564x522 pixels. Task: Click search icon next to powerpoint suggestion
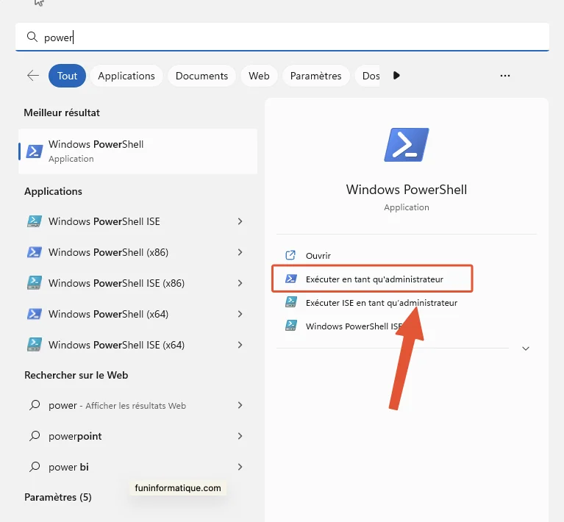click(x=35, y=436)
